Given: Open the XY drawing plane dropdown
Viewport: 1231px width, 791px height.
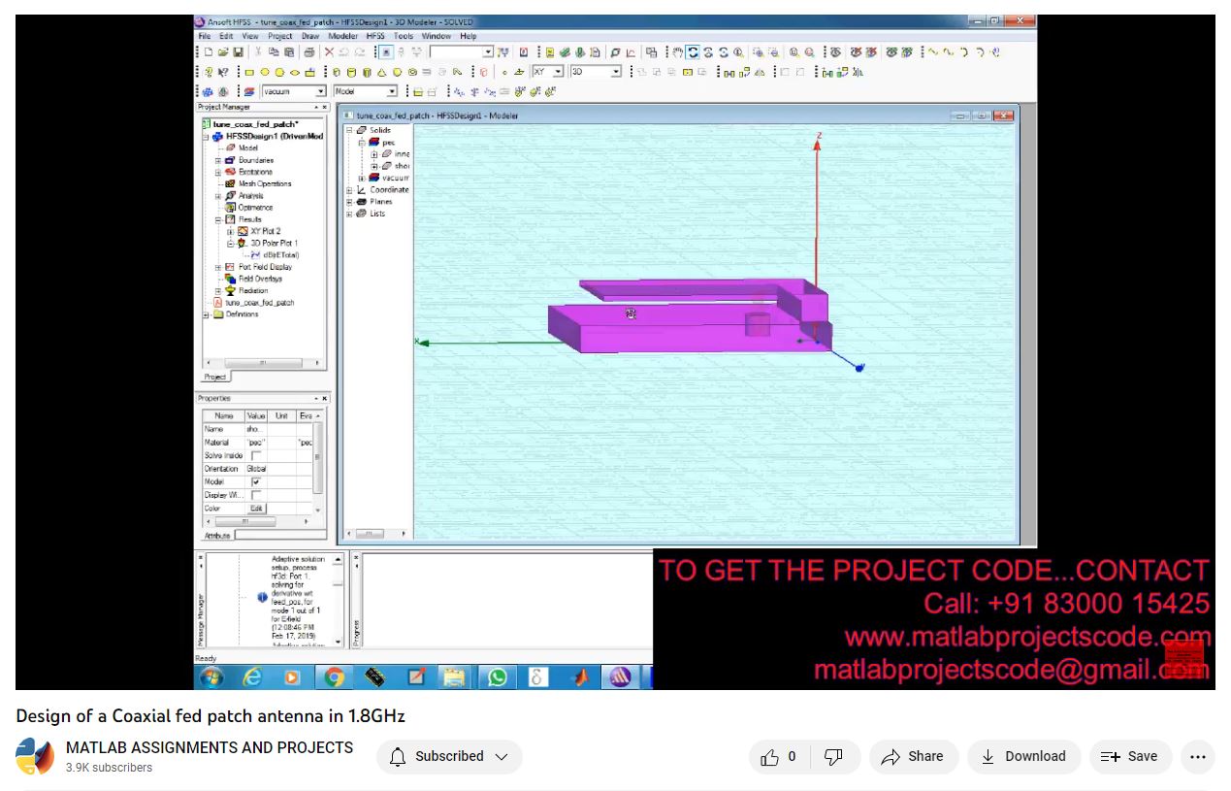Looking at the screenshot, I should point(558,72).
